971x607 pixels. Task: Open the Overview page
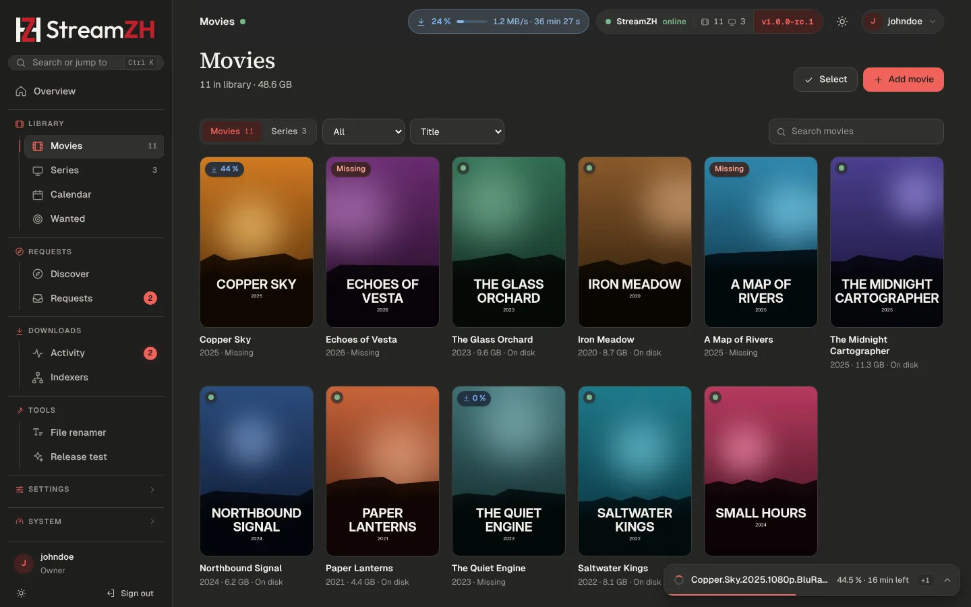tap(86, 91)
